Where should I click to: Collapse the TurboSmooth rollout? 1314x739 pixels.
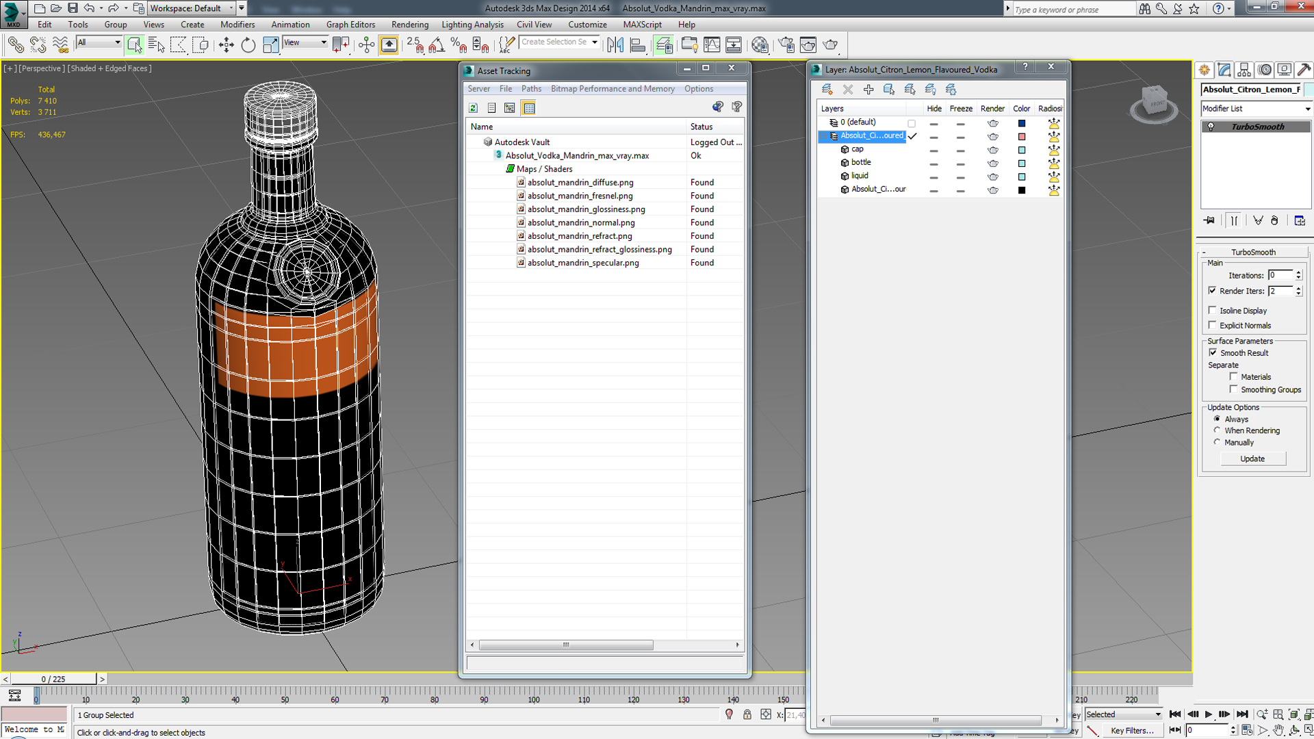pyautogui.click(x=1253, y=252)
